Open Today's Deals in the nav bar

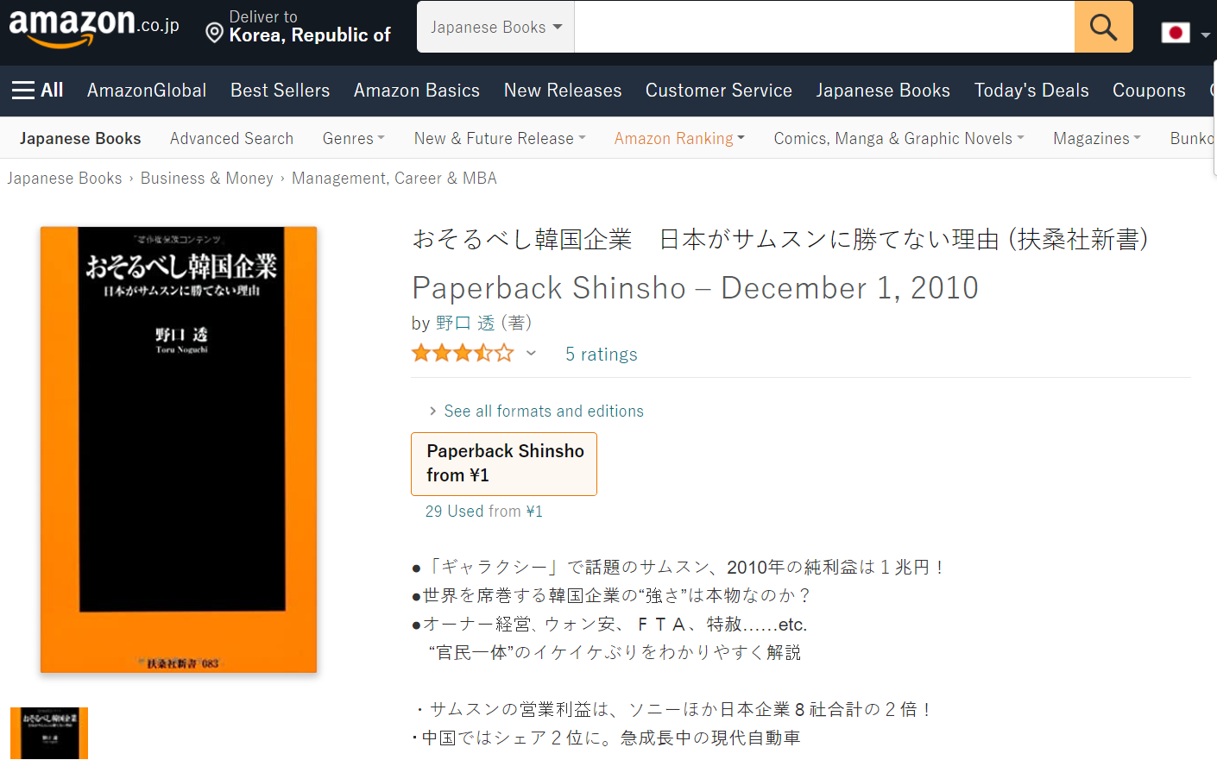tap(1031, 91)
